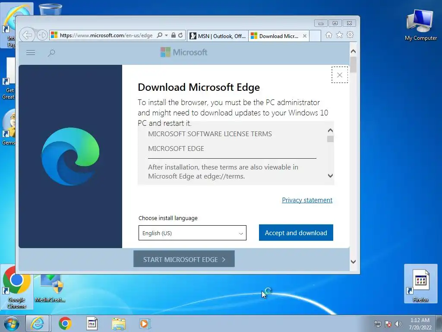Launch Google Chrome from the taskbar
This screenshot has width=442, height=332.
(x=65, y=323)
